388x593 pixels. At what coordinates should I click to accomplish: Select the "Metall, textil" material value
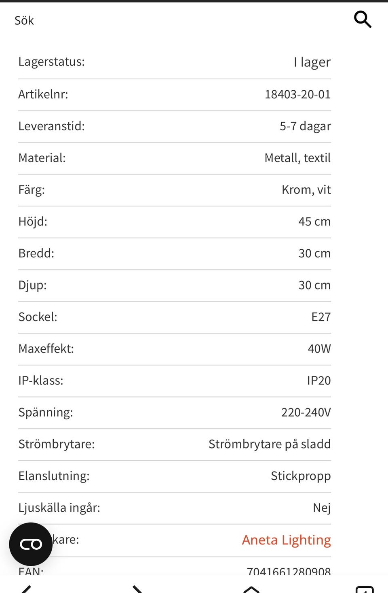(297, 158)
